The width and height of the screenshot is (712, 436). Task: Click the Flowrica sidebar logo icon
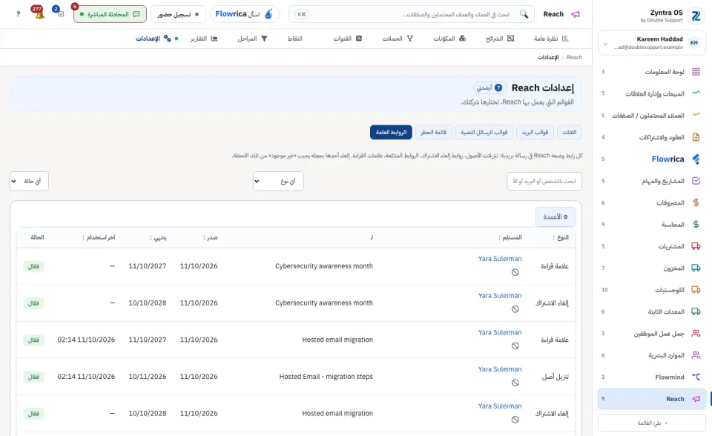(x=696, y=159)
